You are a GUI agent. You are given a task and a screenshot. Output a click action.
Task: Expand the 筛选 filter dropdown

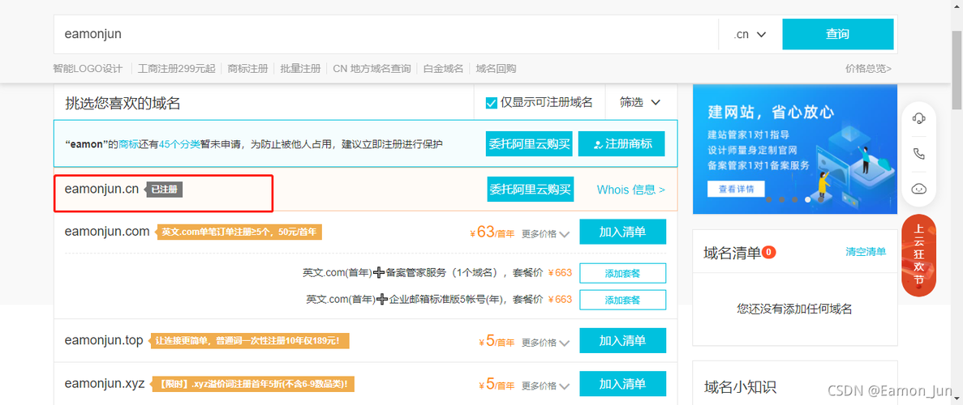[x=639, y=103]
